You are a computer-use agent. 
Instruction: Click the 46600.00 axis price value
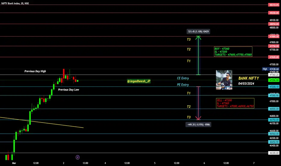pyautogui.click(x=274, y=131)
